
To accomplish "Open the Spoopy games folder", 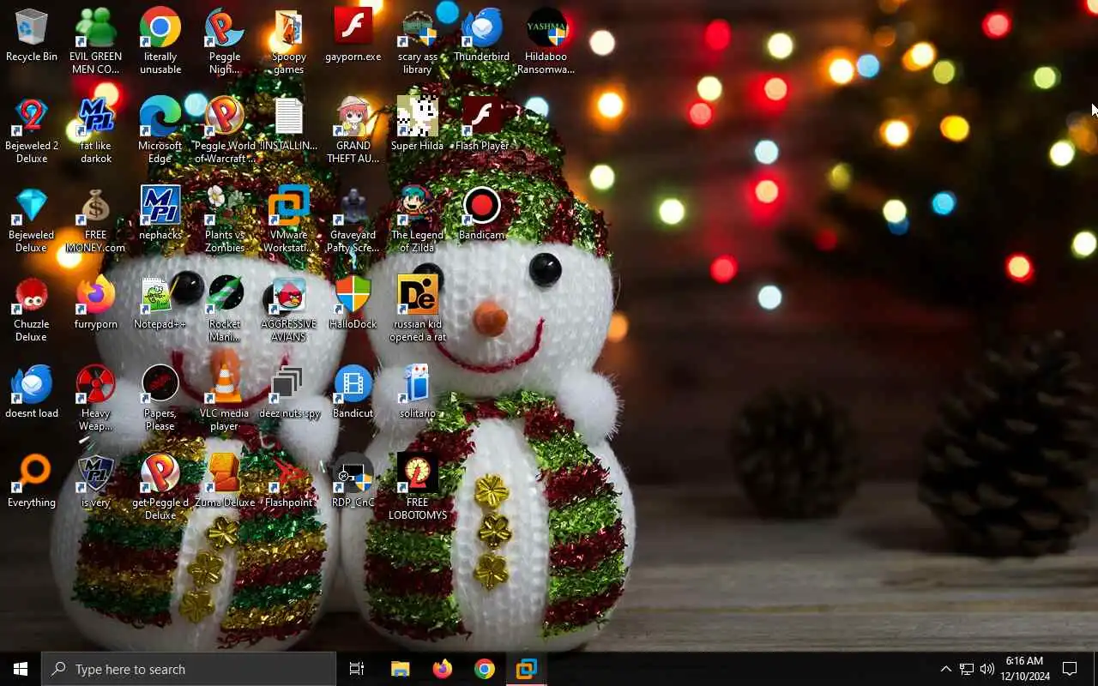I will tap(289, 41).
